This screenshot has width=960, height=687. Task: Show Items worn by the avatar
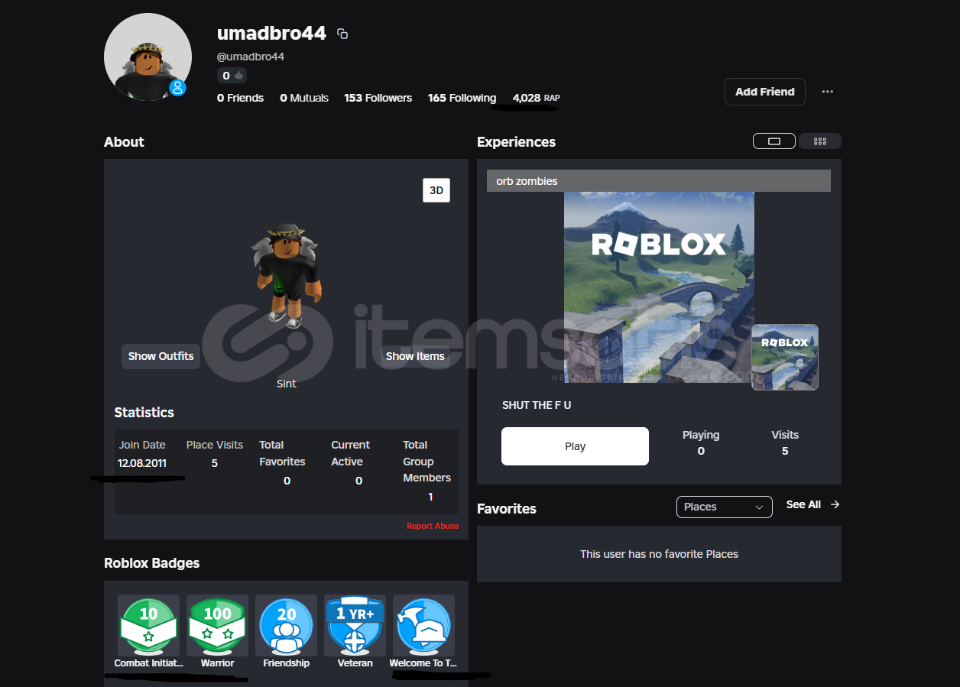tap(415, 356)
